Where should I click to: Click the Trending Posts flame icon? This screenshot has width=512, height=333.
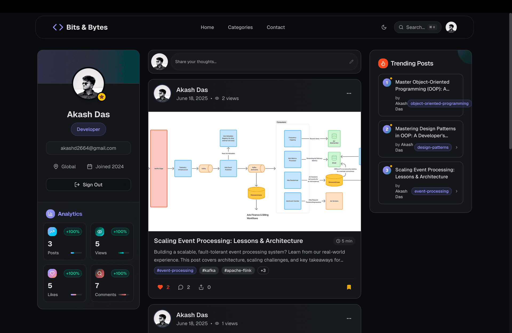[383, 63]
